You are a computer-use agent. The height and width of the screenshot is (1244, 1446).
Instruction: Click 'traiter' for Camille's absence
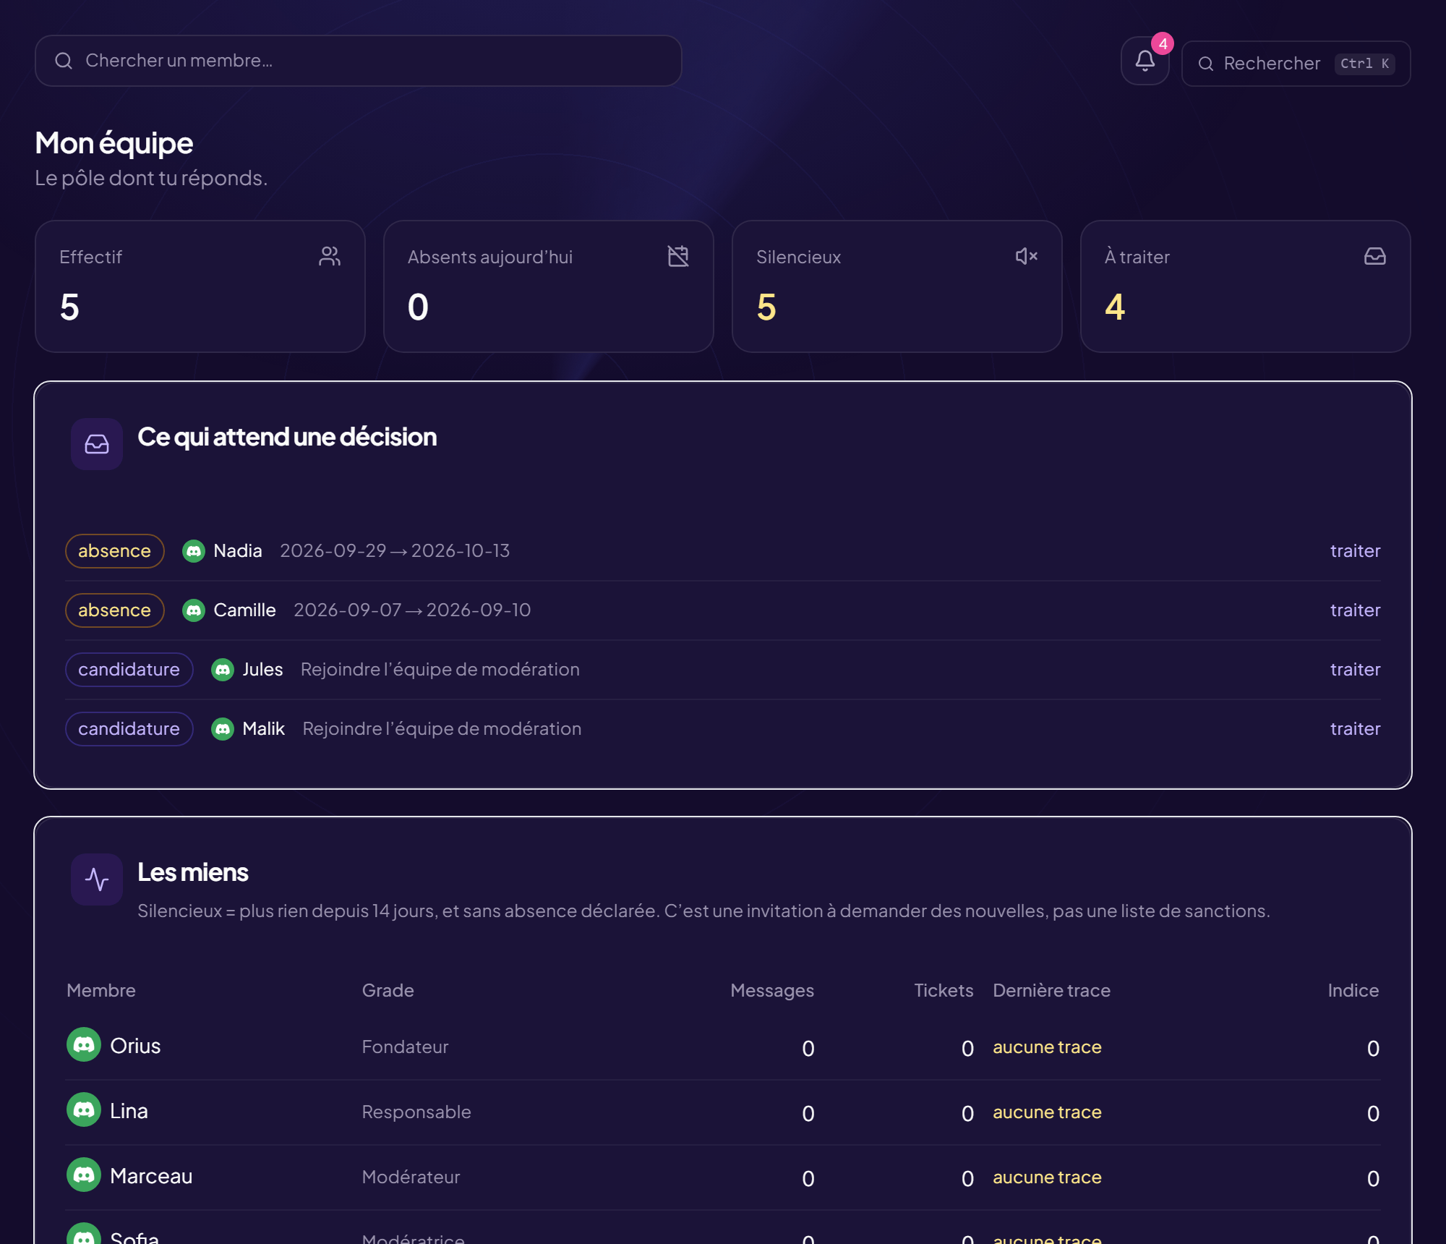1355,610
